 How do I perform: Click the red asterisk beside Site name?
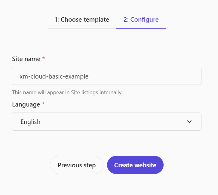(44, 58)
